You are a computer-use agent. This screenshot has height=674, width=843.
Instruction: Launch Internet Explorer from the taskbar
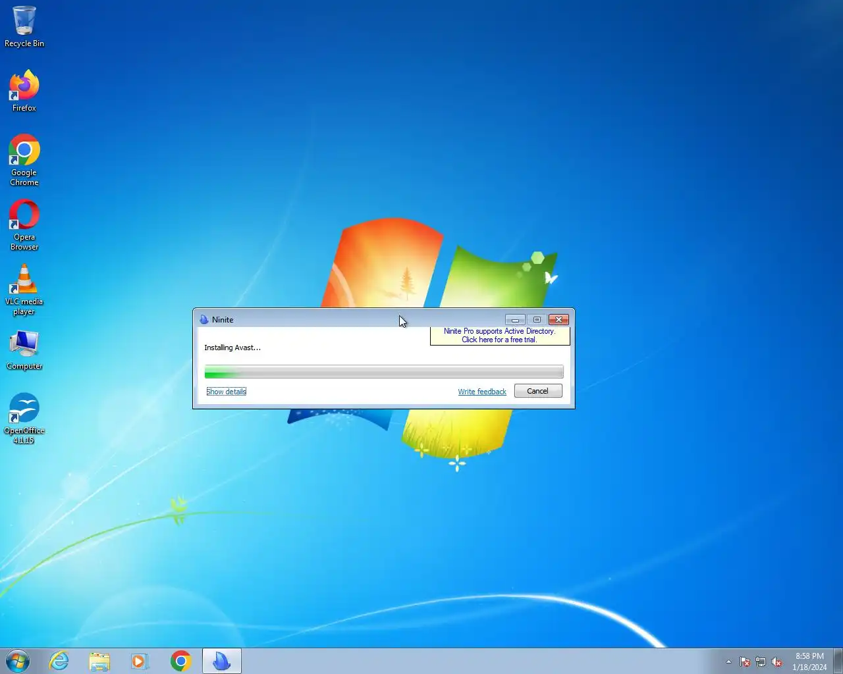click(59, 661)
